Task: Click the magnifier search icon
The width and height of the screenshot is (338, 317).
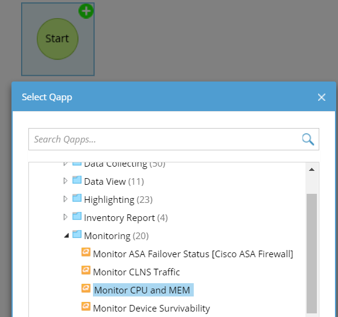Action: coord(308,139)
